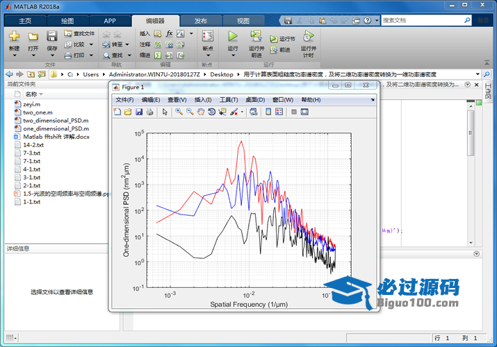The image size is (497, 347).
Task: Insert a legend from Figure 1 toolbar
Action: 279,112
